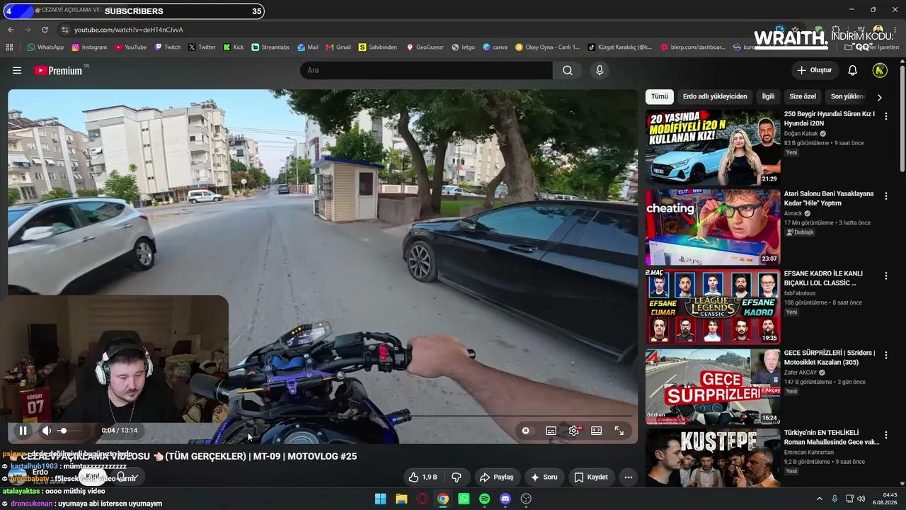Expand the system tray hidden icons
The height and width of the screenshot is (510, 906).
[x=820, y=499]
